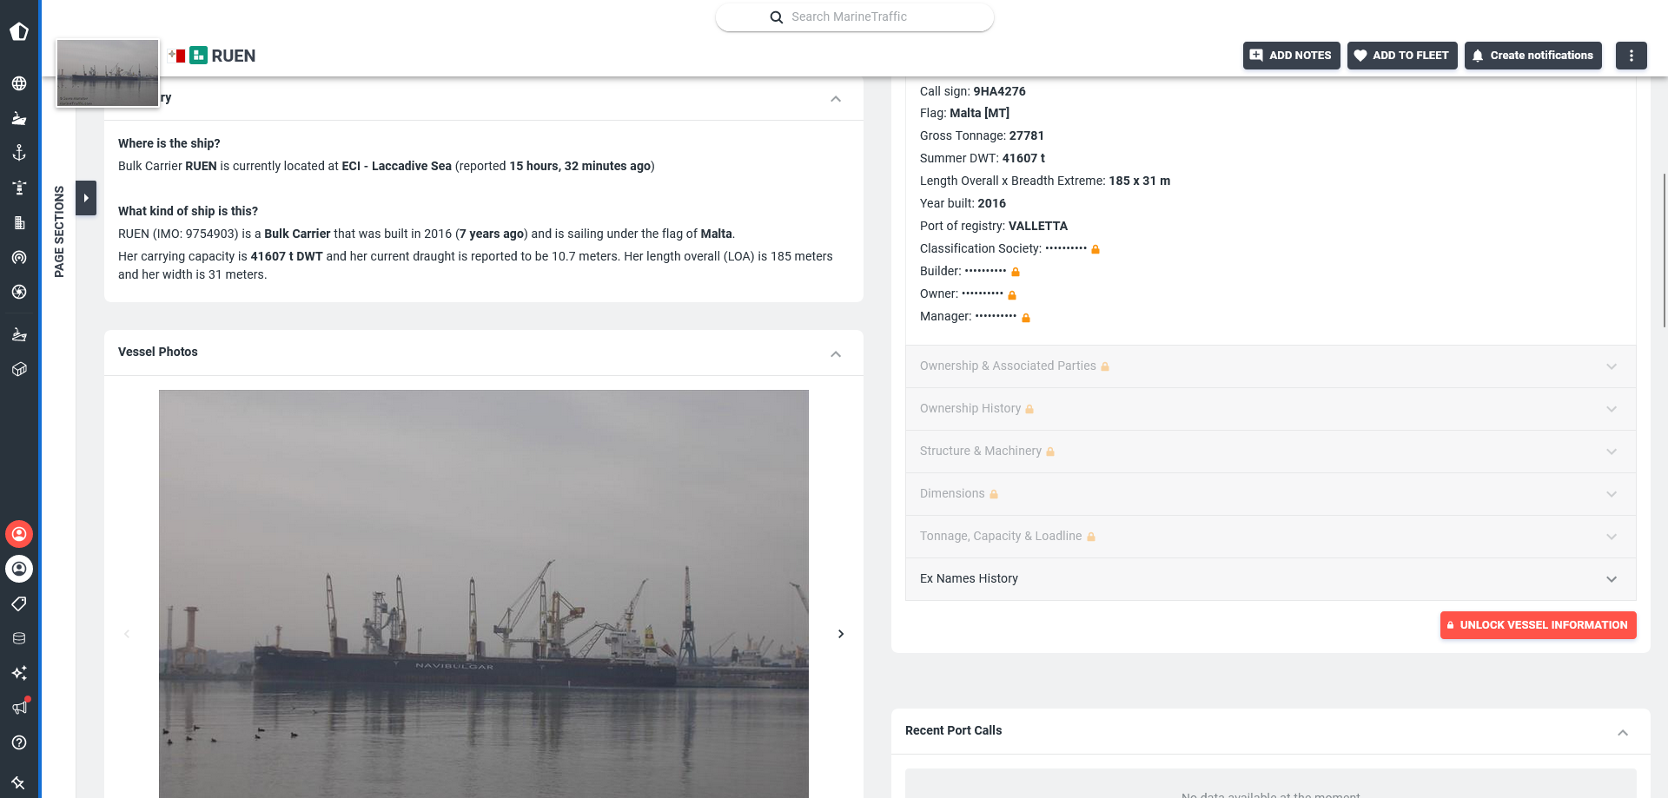Click the 'Call sign: 9HA4276' text
This screenshot has height=798, width=1668.
[x=973, y=91]
